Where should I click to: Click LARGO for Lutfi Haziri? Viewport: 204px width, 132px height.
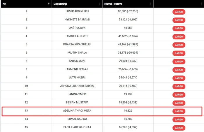179,78
